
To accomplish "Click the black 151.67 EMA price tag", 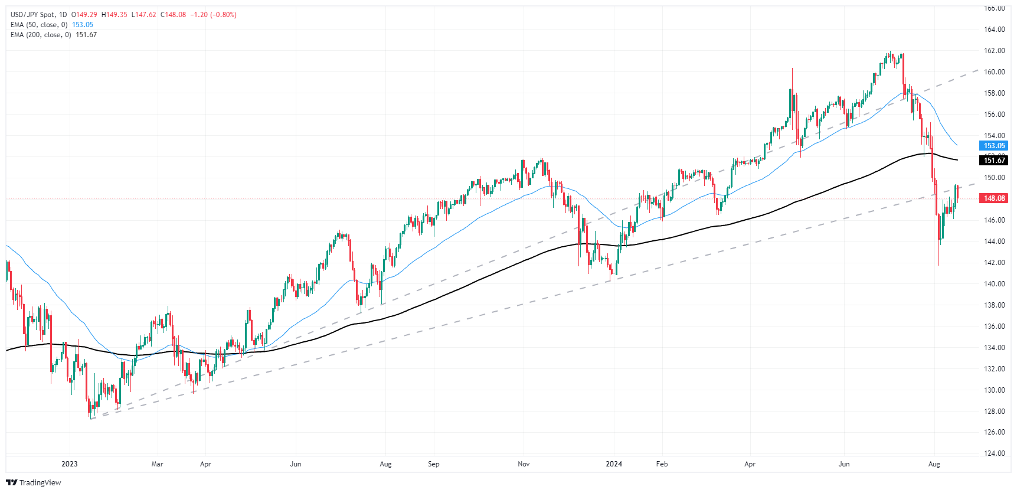I will pyautogui.click(x=994, y=161).
